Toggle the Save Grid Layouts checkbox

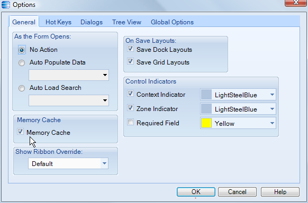pos(130,61)
